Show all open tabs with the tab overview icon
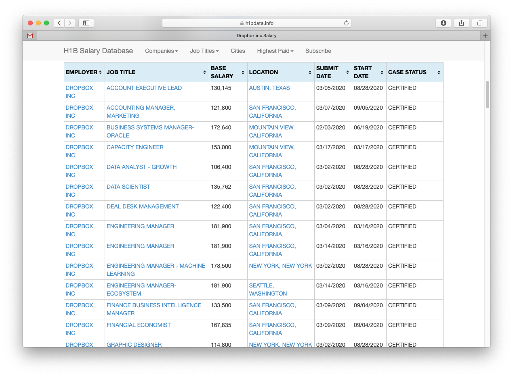513x377 pixels. coord(479,23)
